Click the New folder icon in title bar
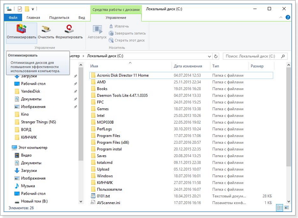This screenshot has width=298, height=218. [27, 9]
